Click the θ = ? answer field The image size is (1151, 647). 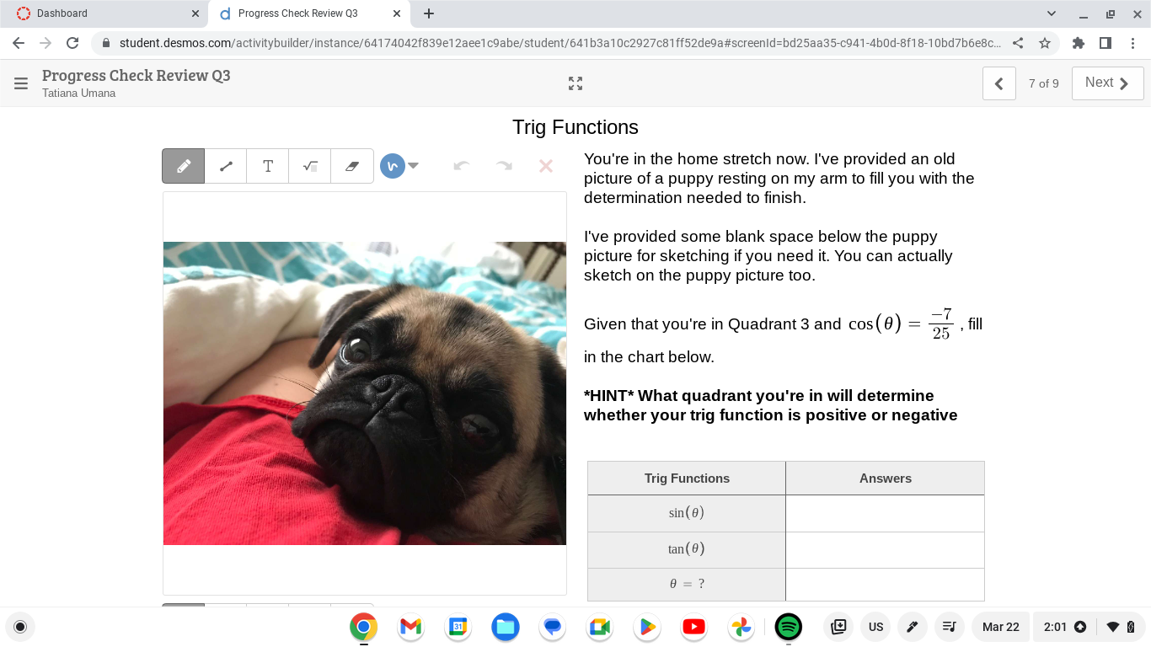coord(885,585)
